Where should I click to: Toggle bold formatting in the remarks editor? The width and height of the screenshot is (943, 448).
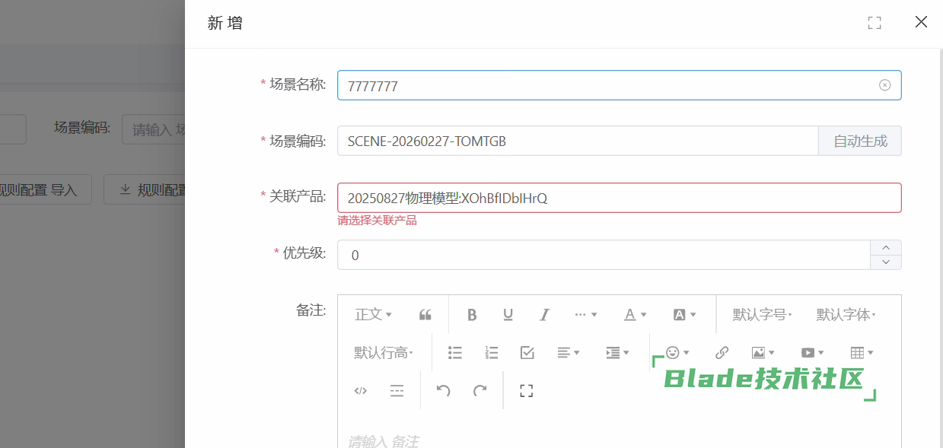[x=471, y=313]
